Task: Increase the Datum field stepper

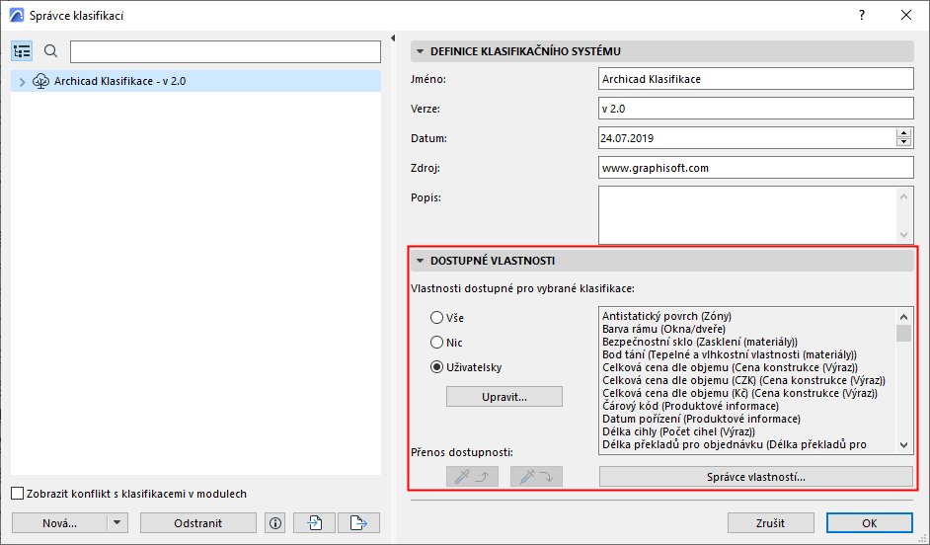Action: [x=903, y=133]
